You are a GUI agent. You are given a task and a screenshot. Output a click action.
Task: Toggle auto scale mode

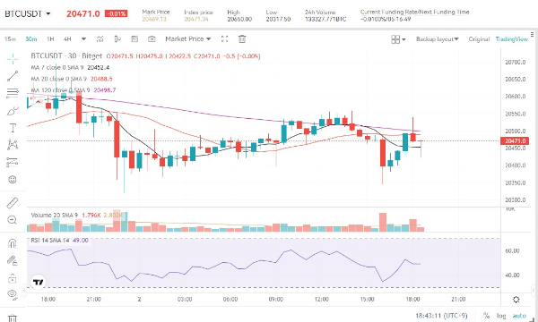click(519, 316)
